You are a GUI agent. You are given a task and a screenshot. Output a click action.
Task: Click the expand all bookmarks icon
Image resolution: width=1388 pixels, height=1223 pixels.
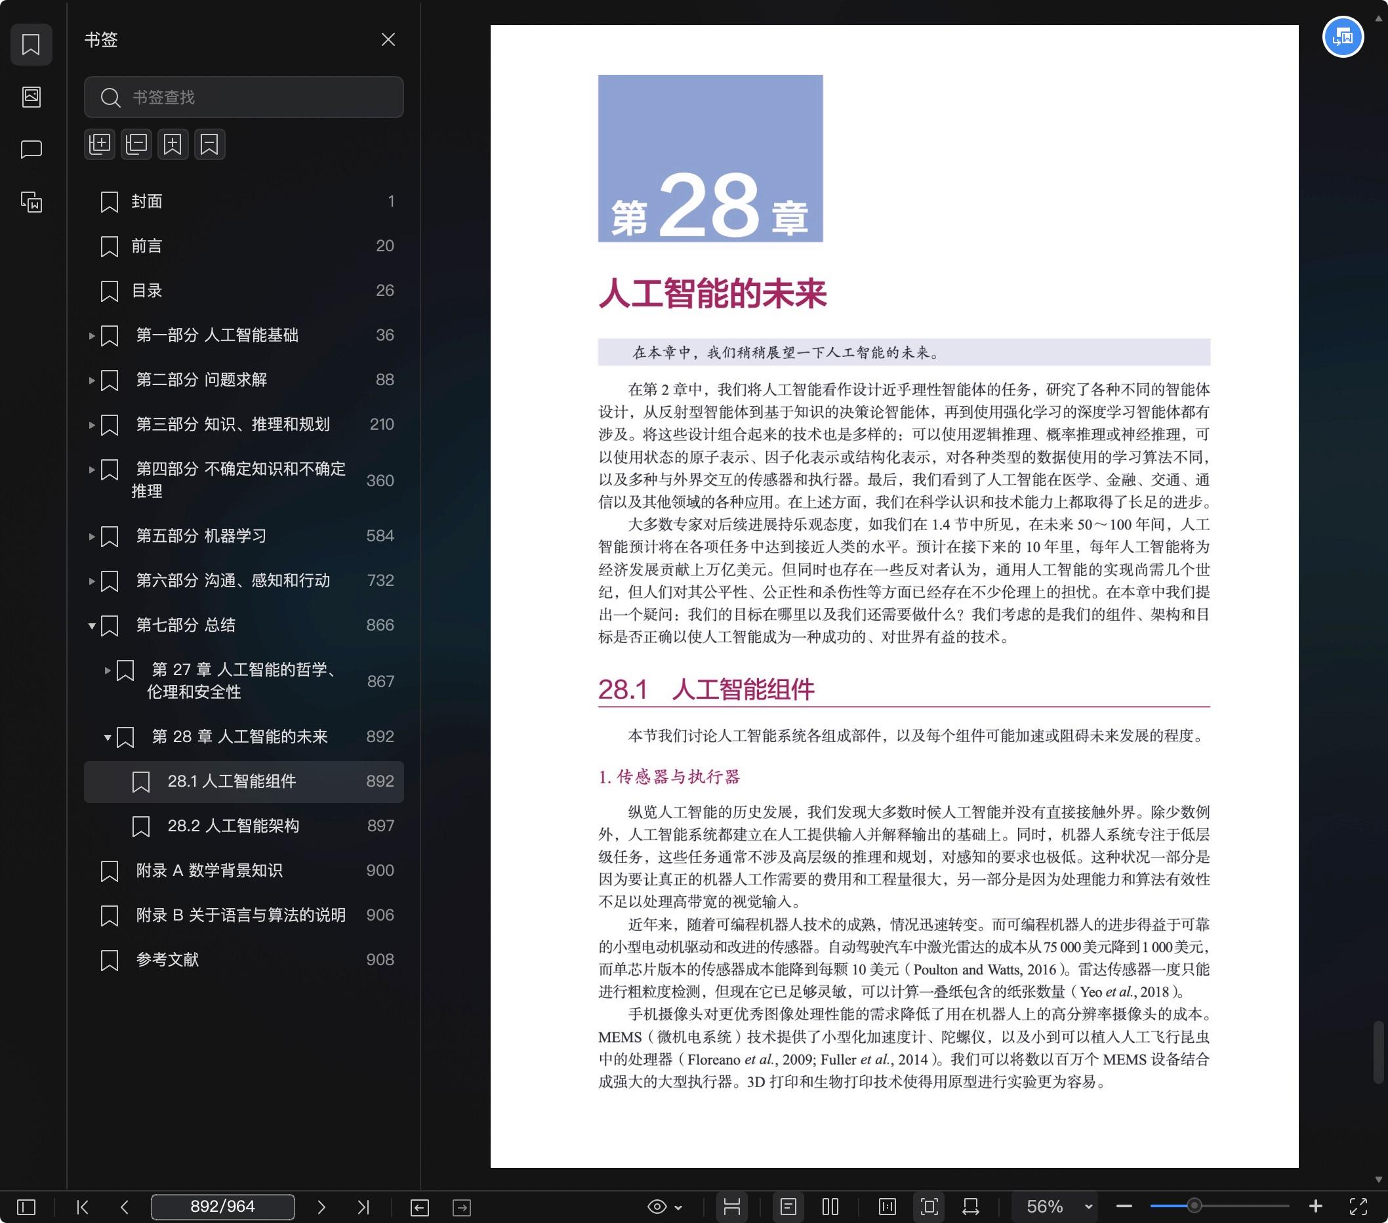click(x=100, y=144)
